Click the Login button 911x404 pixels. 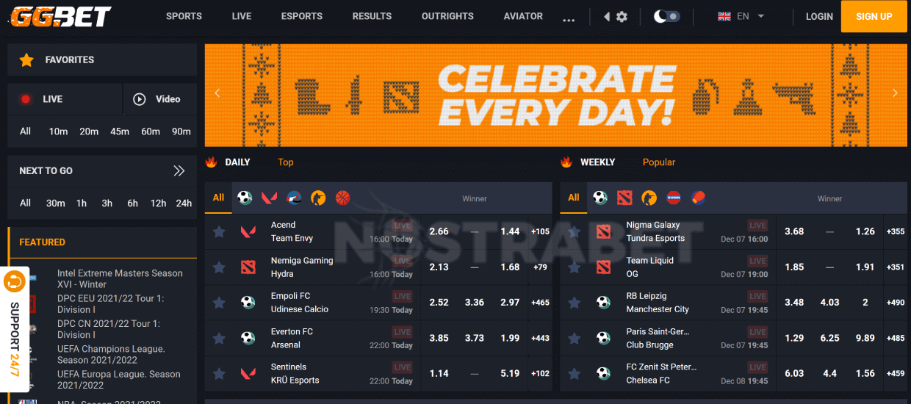(819, 16)
